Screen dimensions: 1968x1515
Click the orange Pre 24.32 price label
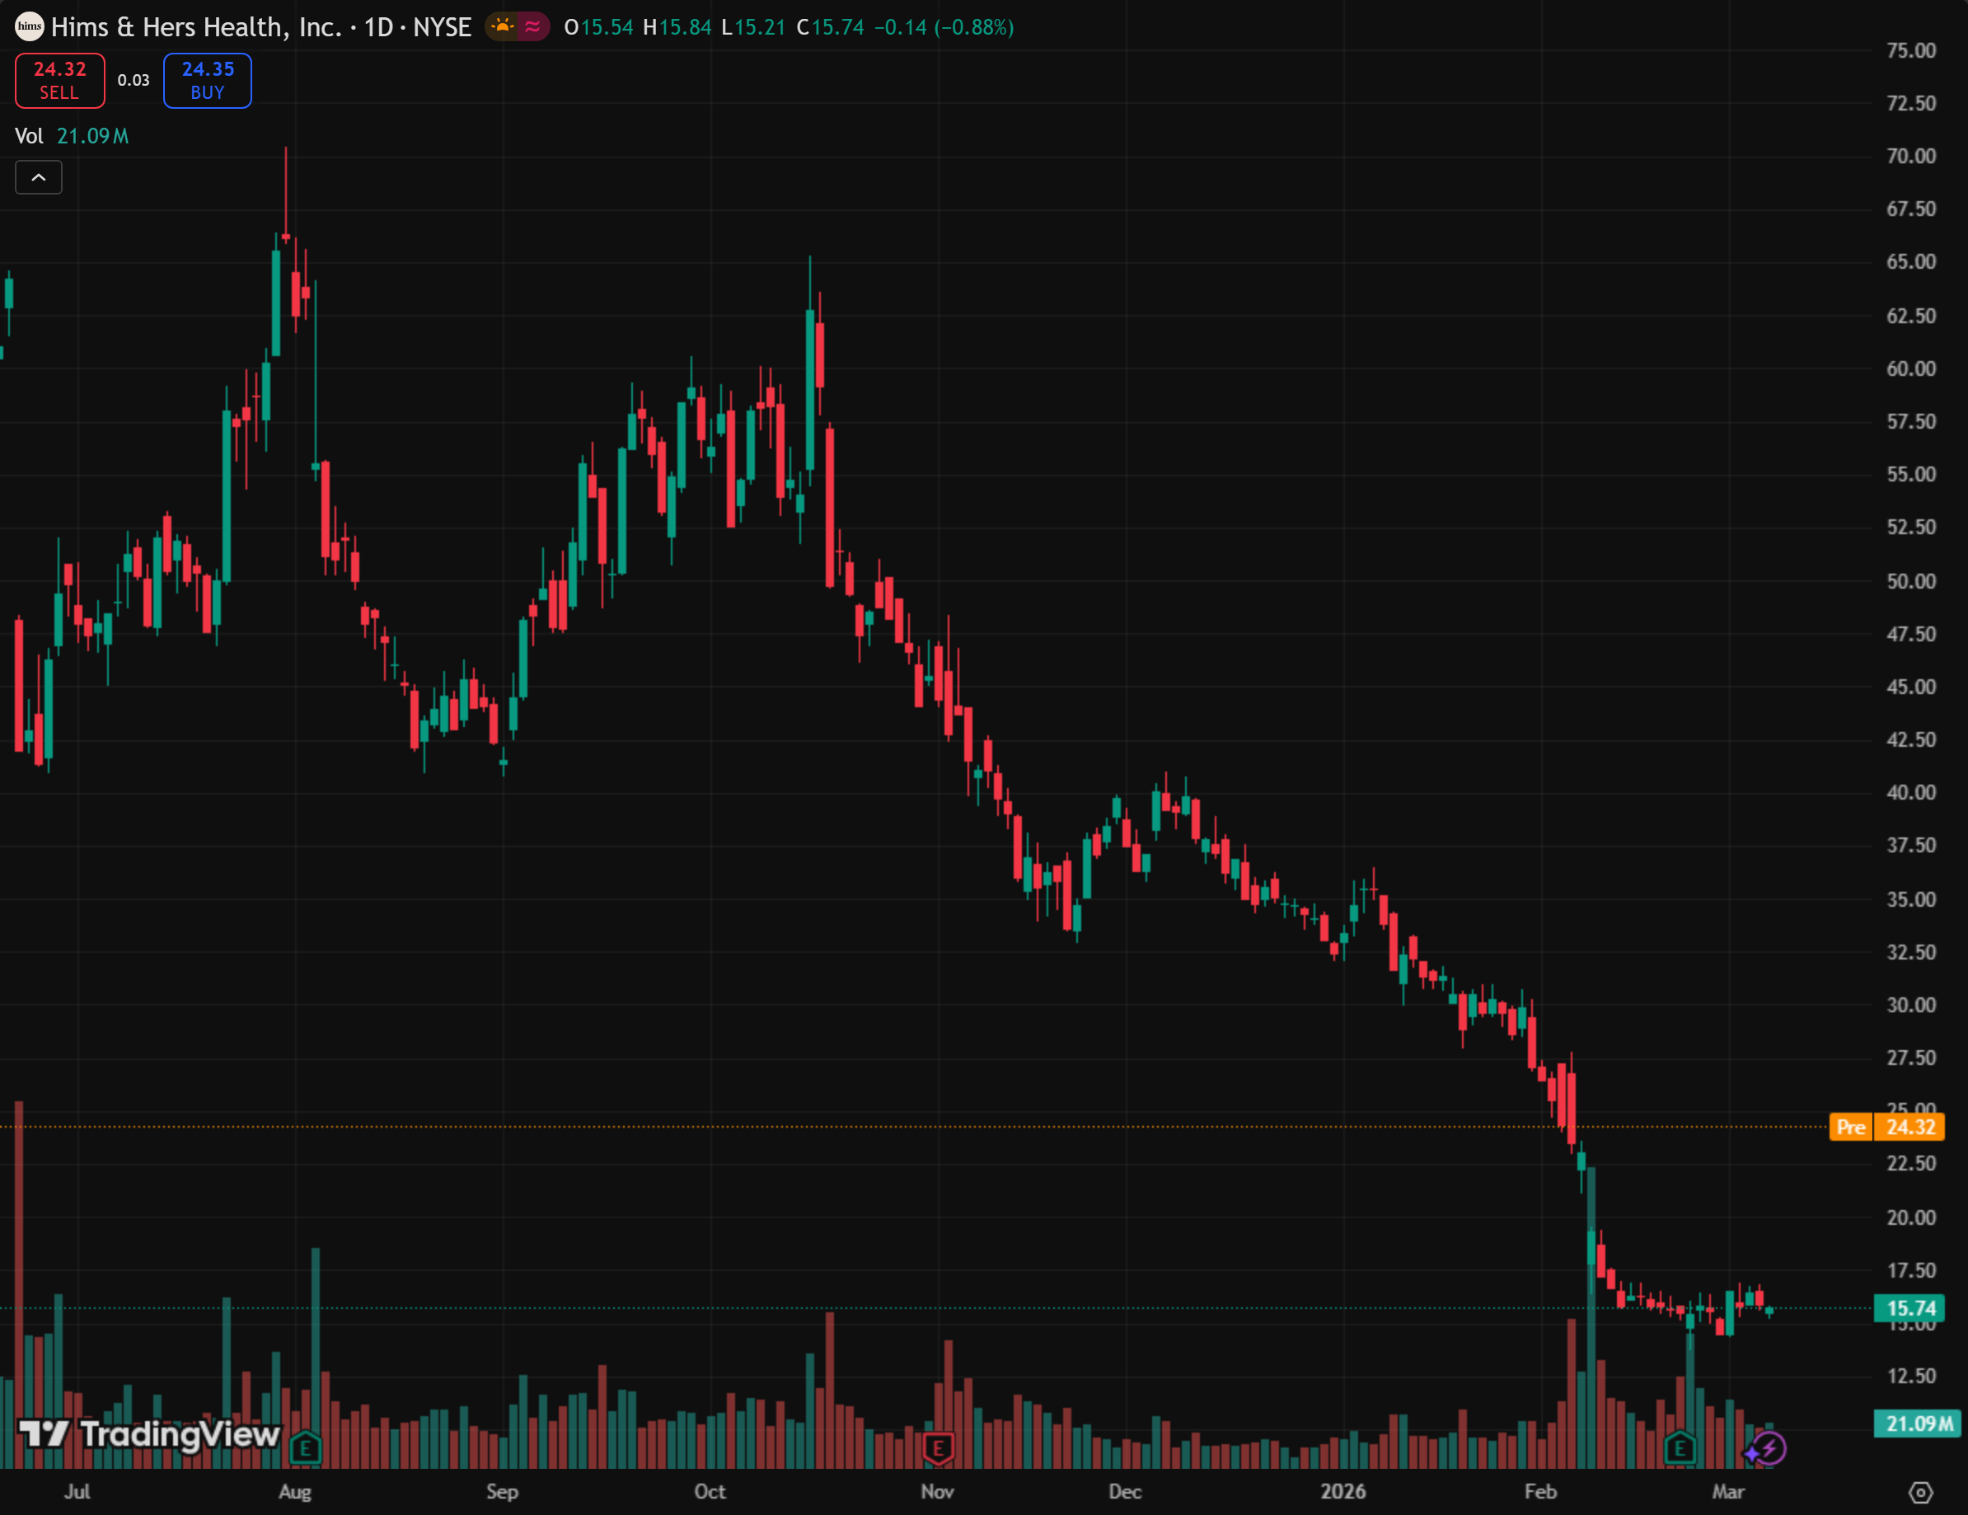(x=1887, y=1127)
